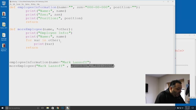Click the 'print("Employee Info:")' line
Viewport: 196px width, 110px height.
pyautogui.click(x=49, y=33)
